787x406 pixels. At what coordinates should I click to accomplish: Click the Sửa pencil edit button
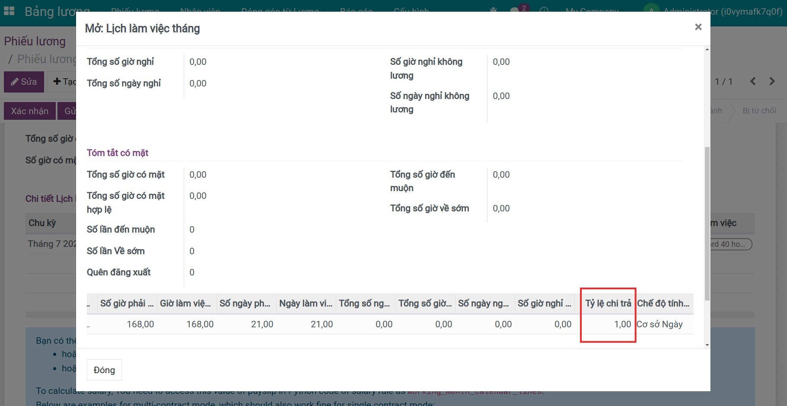pyautogui.click(x=24, y=82)
